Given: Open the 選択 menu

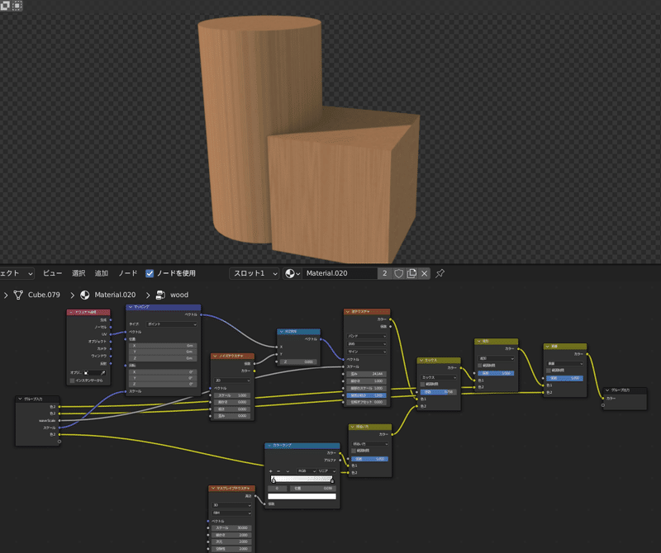Looking at the screenshot, I should click(x=78, y=273).
